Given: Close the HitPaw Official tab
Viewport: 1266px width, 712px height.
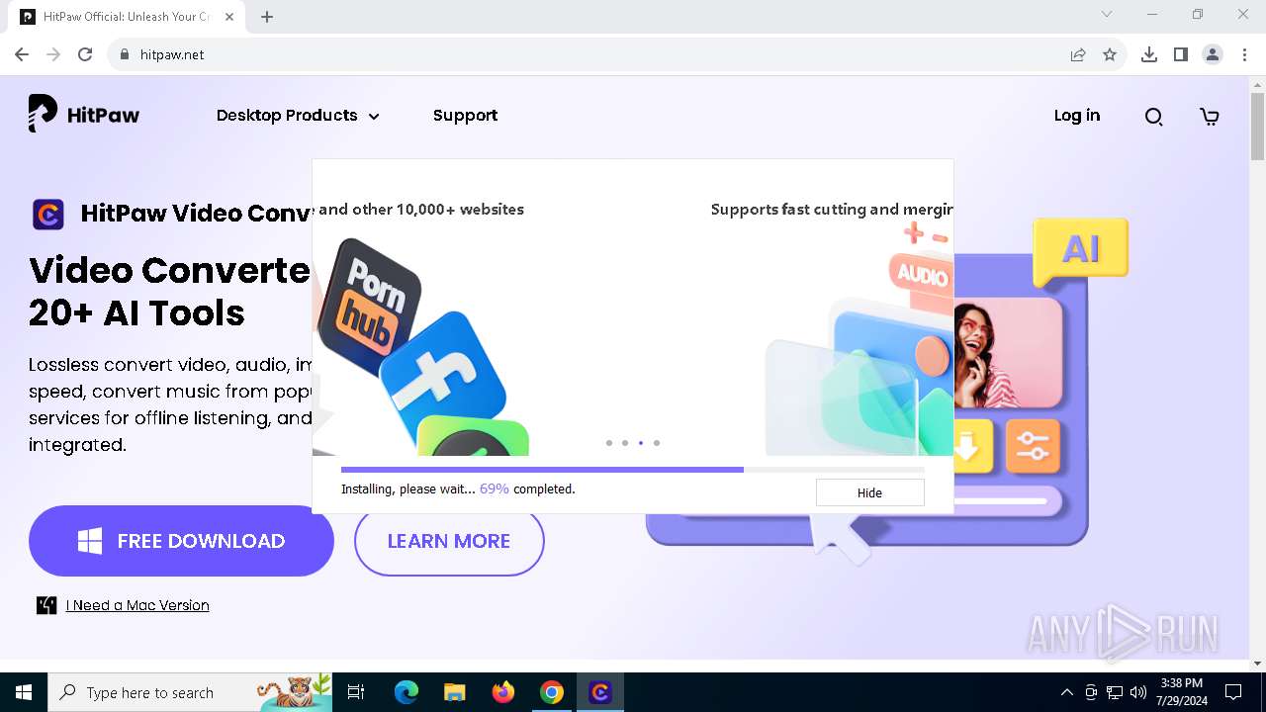Looking at the screenshot, I should pyautogui.click(x=227, y=17).
